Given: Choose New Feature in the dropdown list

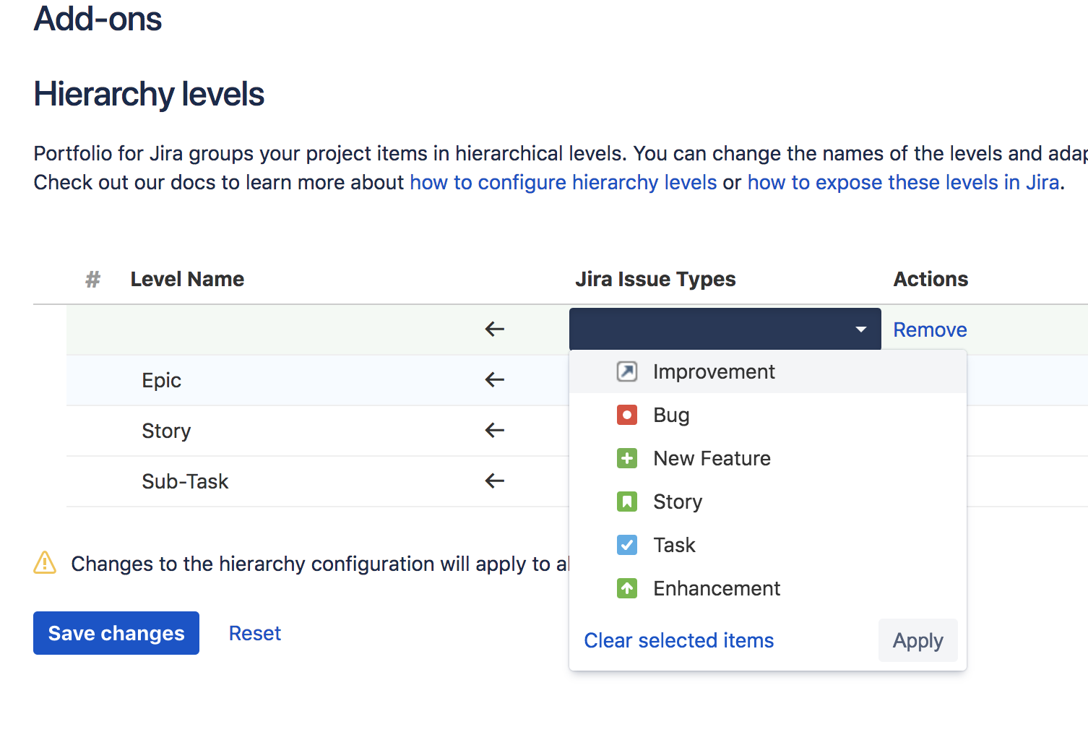Looking at the screenshot, I should tap(768, 458).
